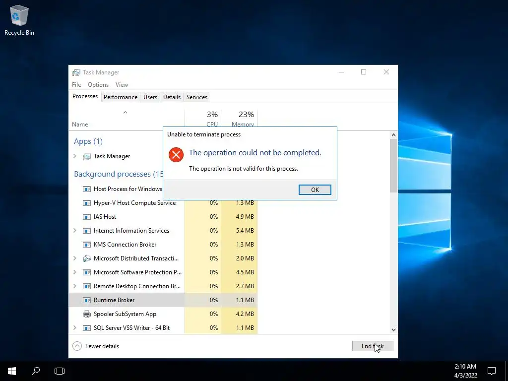Screen dimensions: 508x381
Task: Click the SQL Server VSS Writer icon
Action: coord(86,328)
